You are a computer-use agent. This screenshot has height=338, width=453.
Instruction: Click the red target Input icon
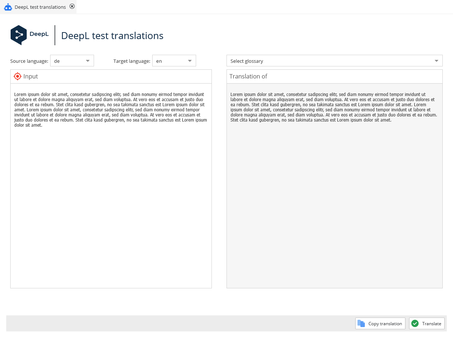(18, 76)
